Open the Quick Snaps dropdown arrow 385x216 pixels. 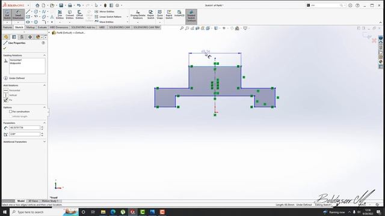tap(160, 22)
